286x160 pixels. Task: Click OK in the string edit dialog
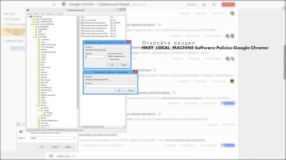[119, 91]
